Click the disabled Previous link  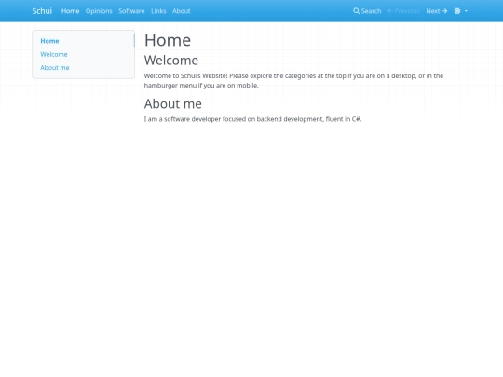(403, 11)
